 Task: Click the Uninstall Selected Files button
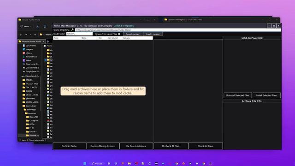point(238,95)
